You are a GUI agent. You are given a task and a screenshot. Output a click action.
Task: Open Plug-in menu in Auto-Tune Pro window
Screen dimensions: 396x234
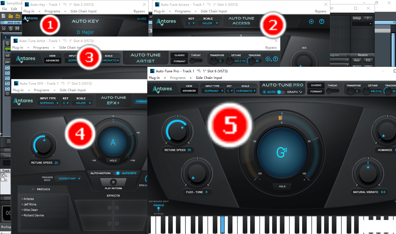point(154,78)
